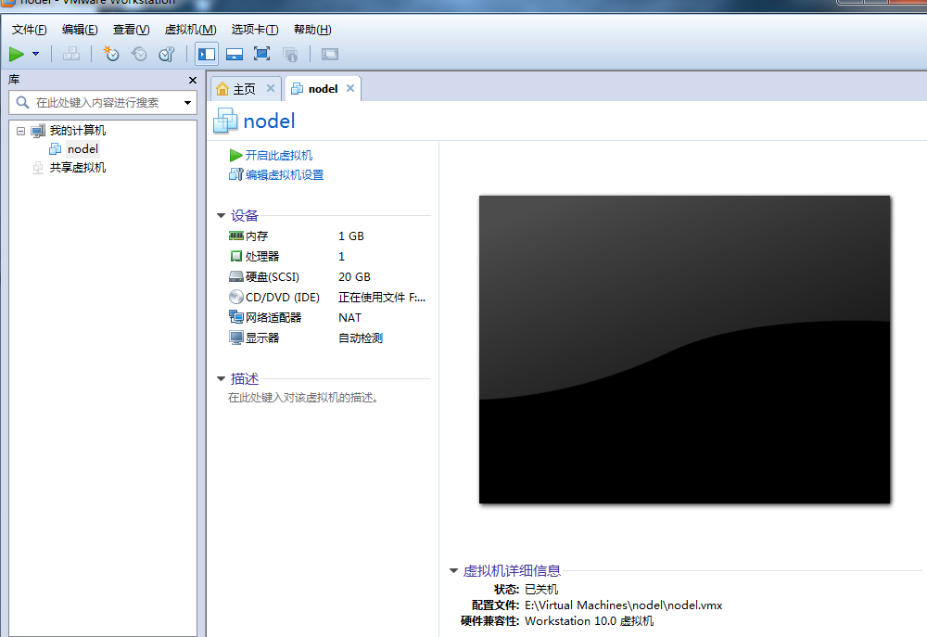Screen dimensions: 927x637
Task: Switch to the 主页 tab
Action: click(244, 89)
